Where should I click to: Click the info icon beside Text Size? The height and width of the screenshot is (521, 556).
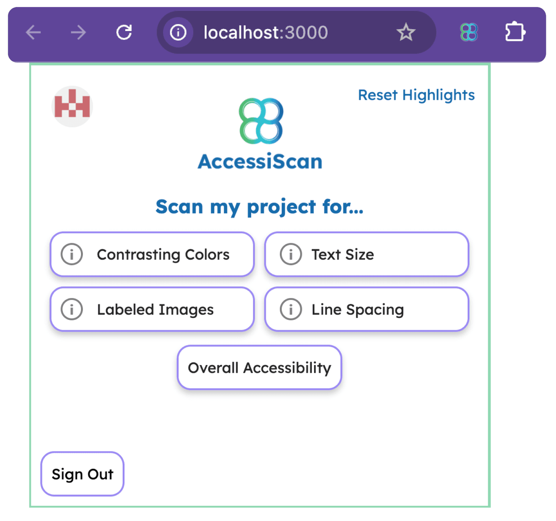click(x=291, y=254)
